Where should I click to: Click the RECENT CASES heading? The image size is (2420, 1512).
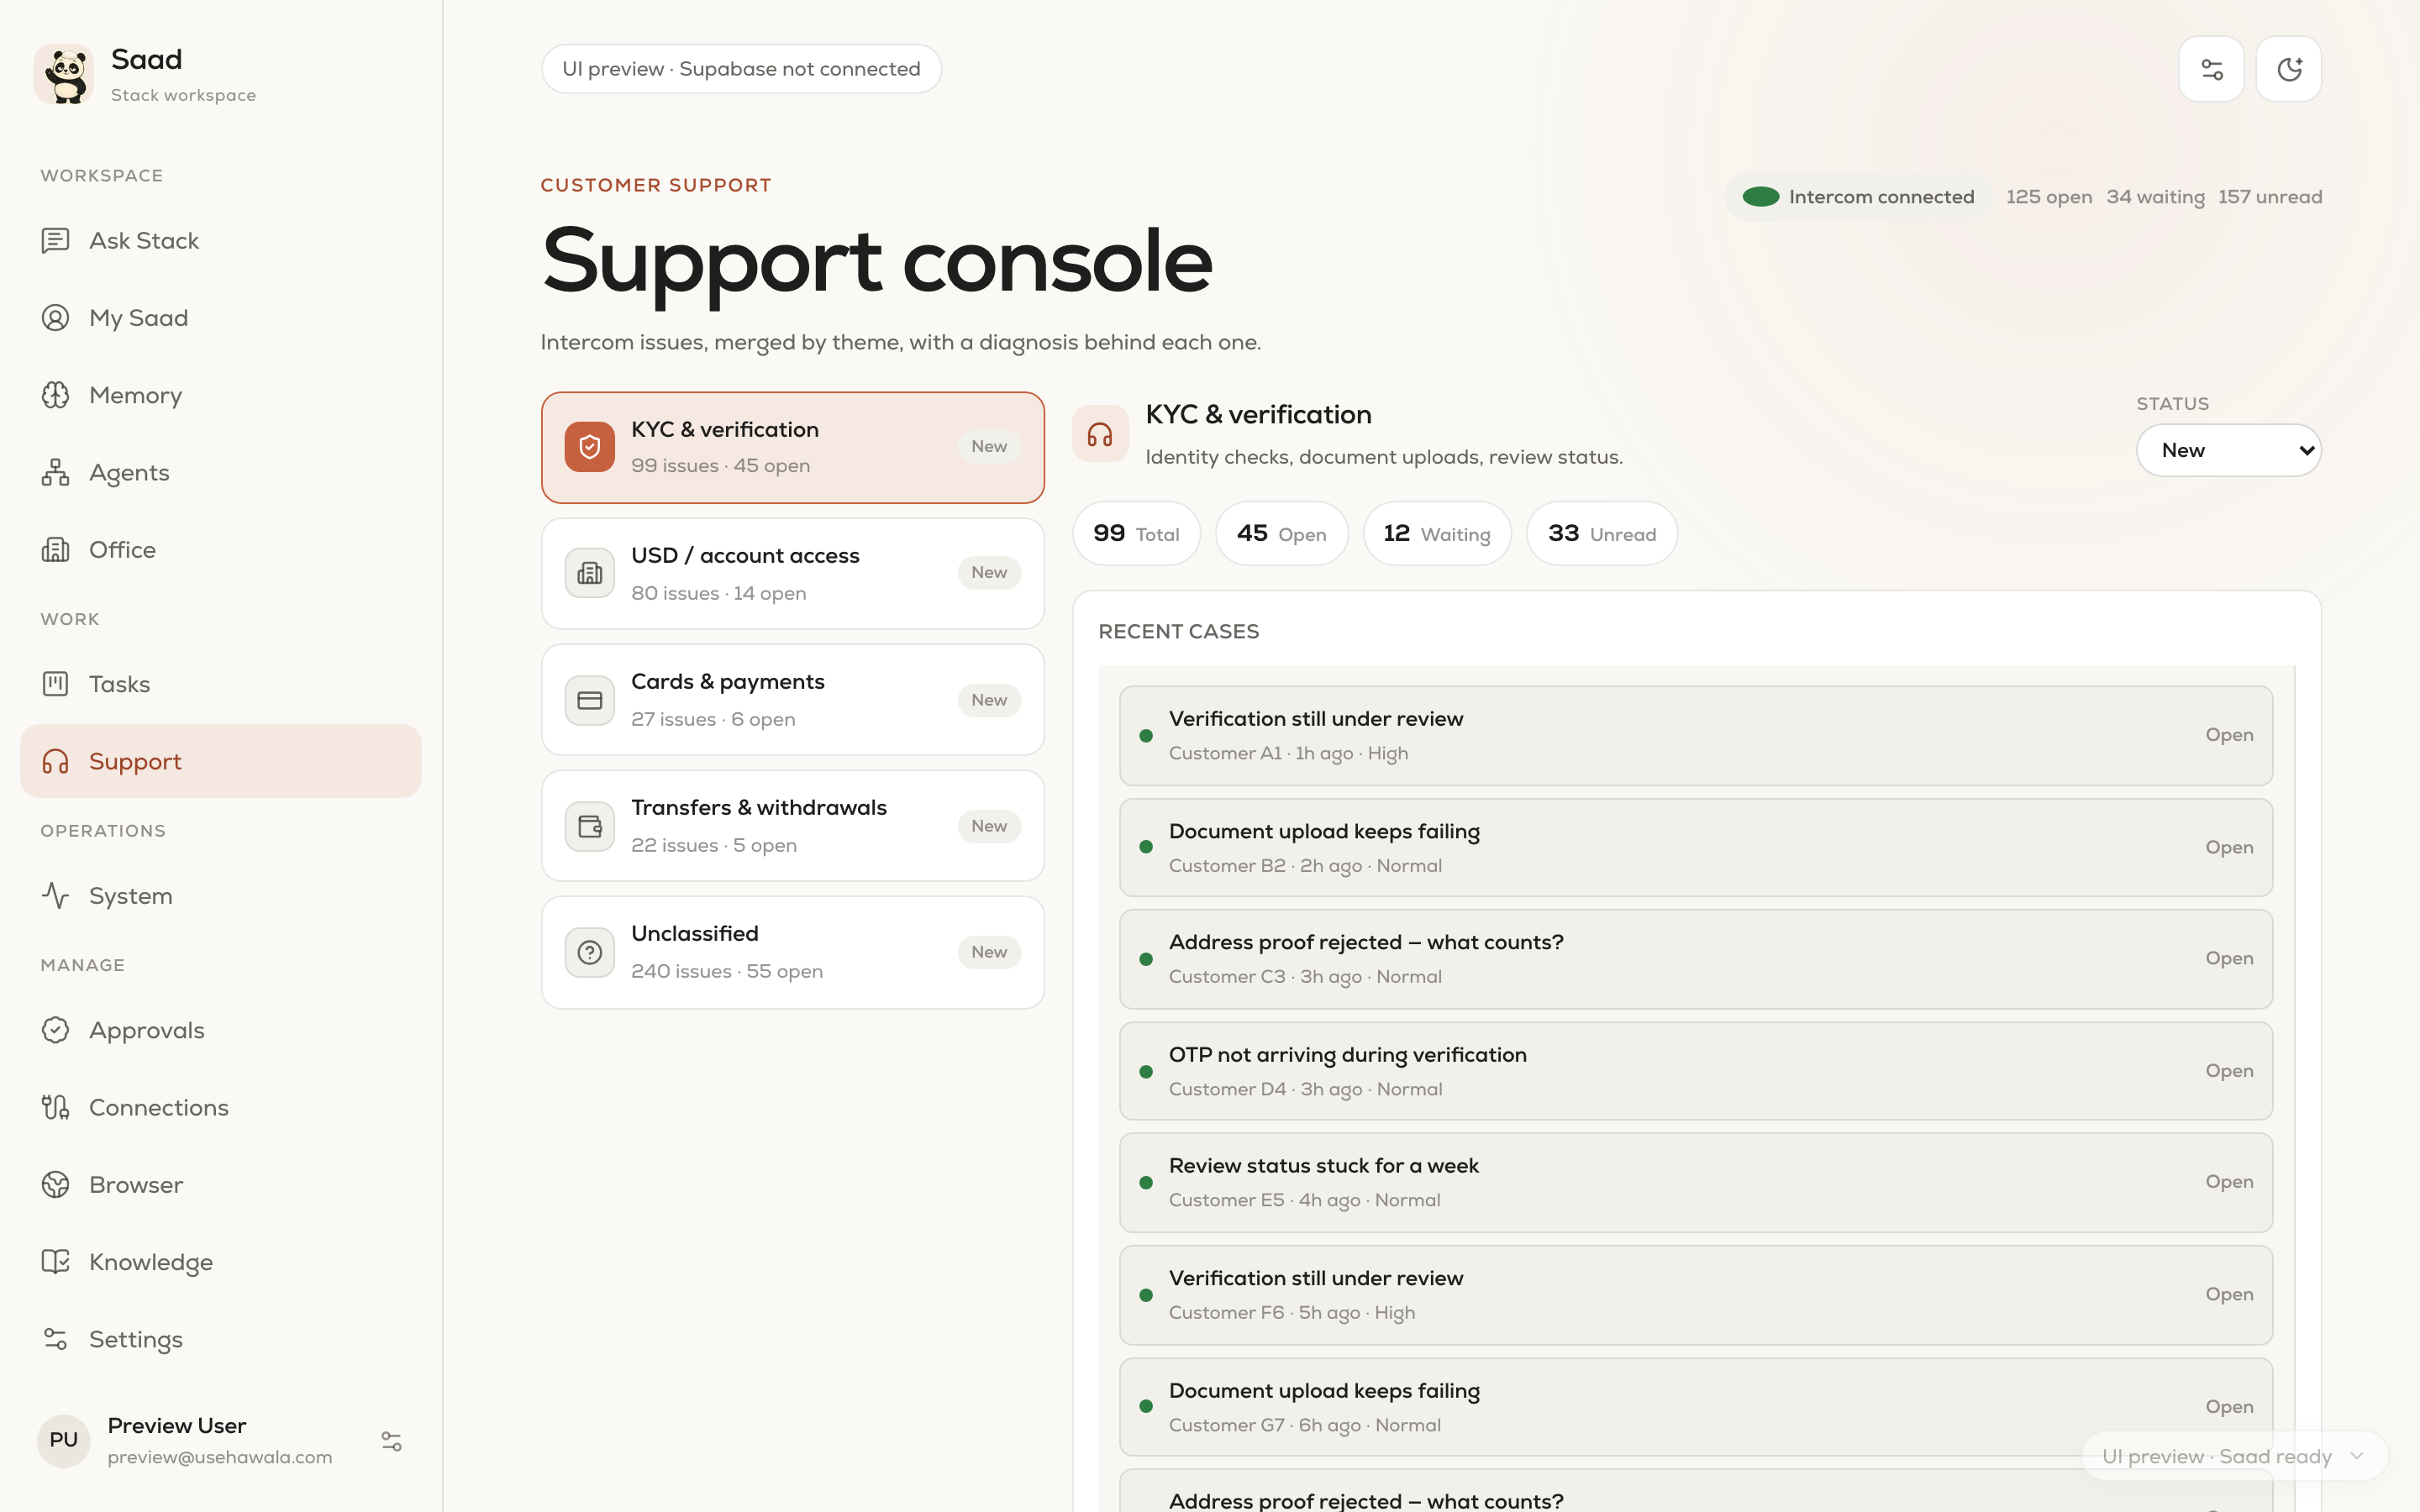click(x=1178, y=632)
